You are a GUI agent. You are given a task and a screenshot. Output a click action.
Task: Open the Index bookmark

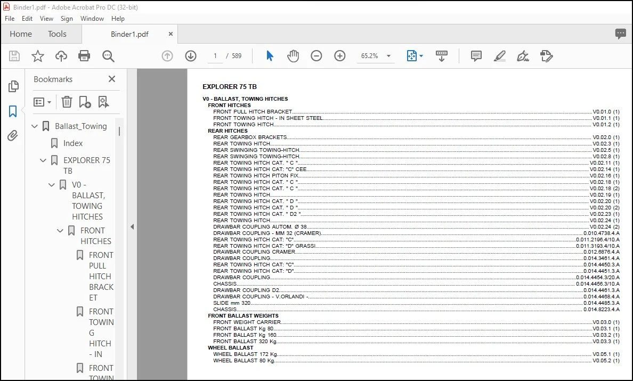click(x=72, y=143)
